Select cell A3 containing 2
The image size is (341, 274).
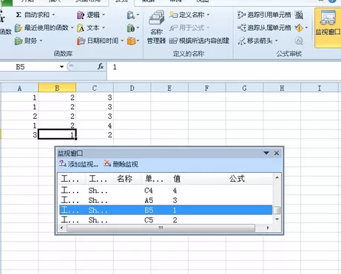tap(20, 116)
